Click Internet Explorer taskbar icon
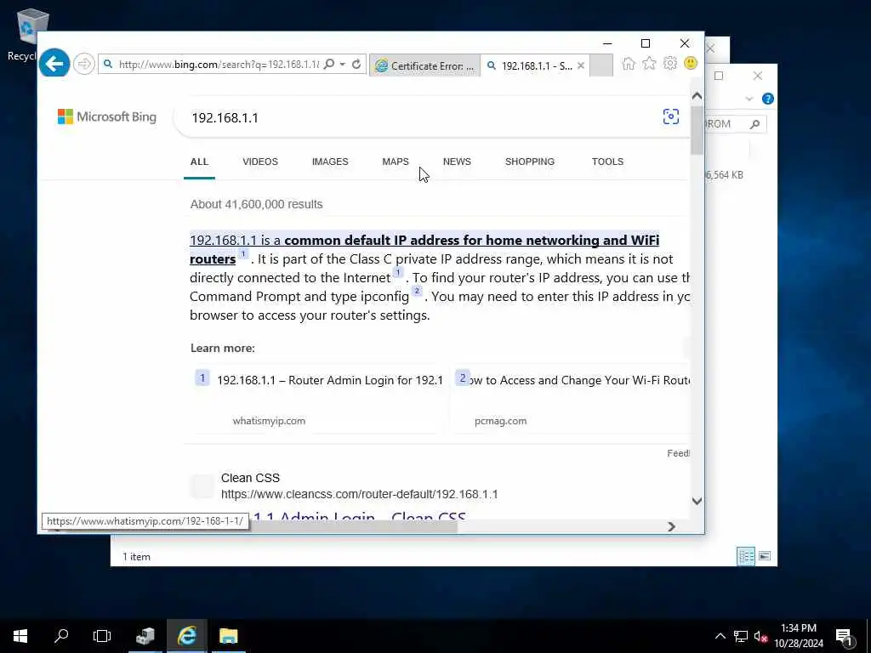This screenshot has height=653, width=871. pyautogui.click(x=186, y=636)
